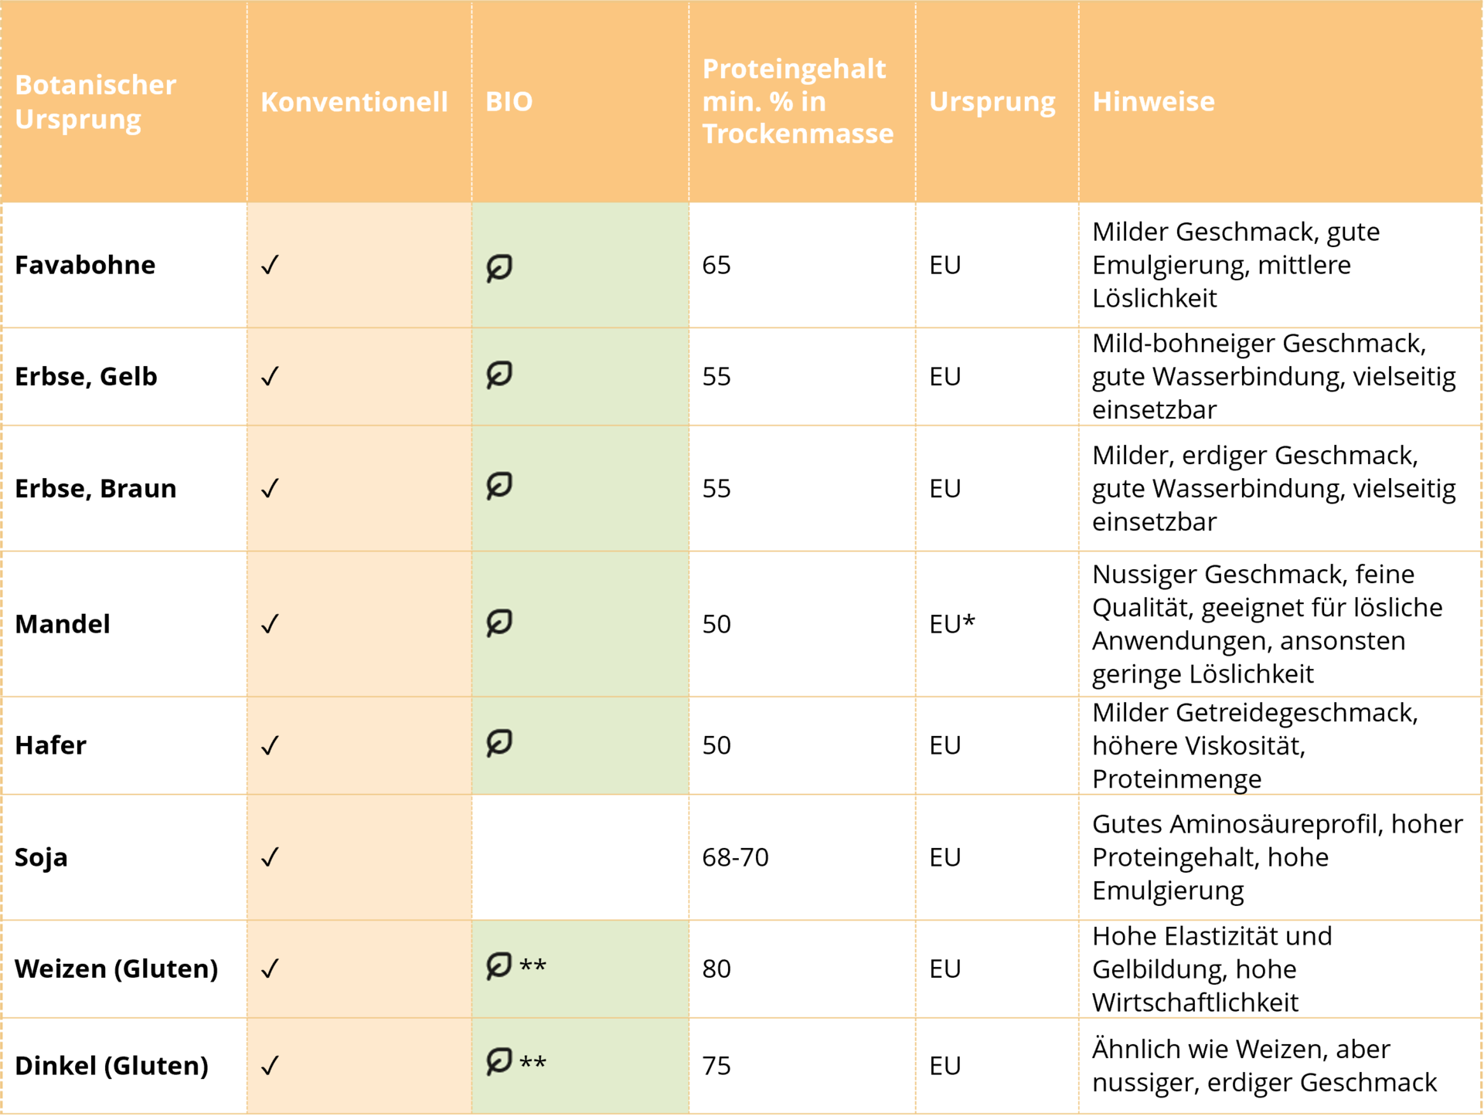The width and height of the screenshot is (1484, 1116).
Task: Click the BIO leaf icon for Erbse, Braun
Action: [499, 486]
